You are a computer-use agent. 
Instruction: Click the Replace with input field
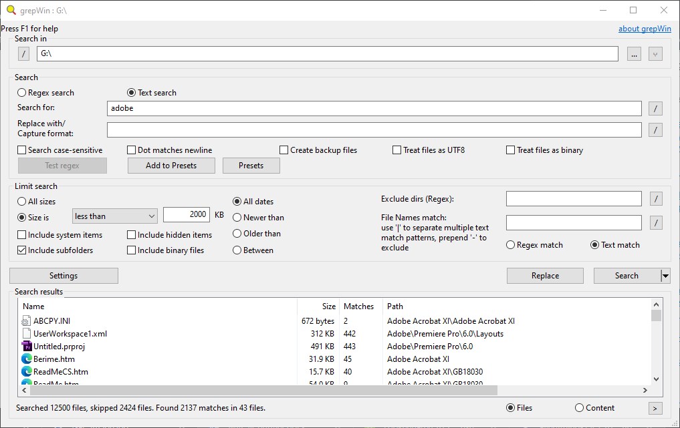tap(374, 130)
